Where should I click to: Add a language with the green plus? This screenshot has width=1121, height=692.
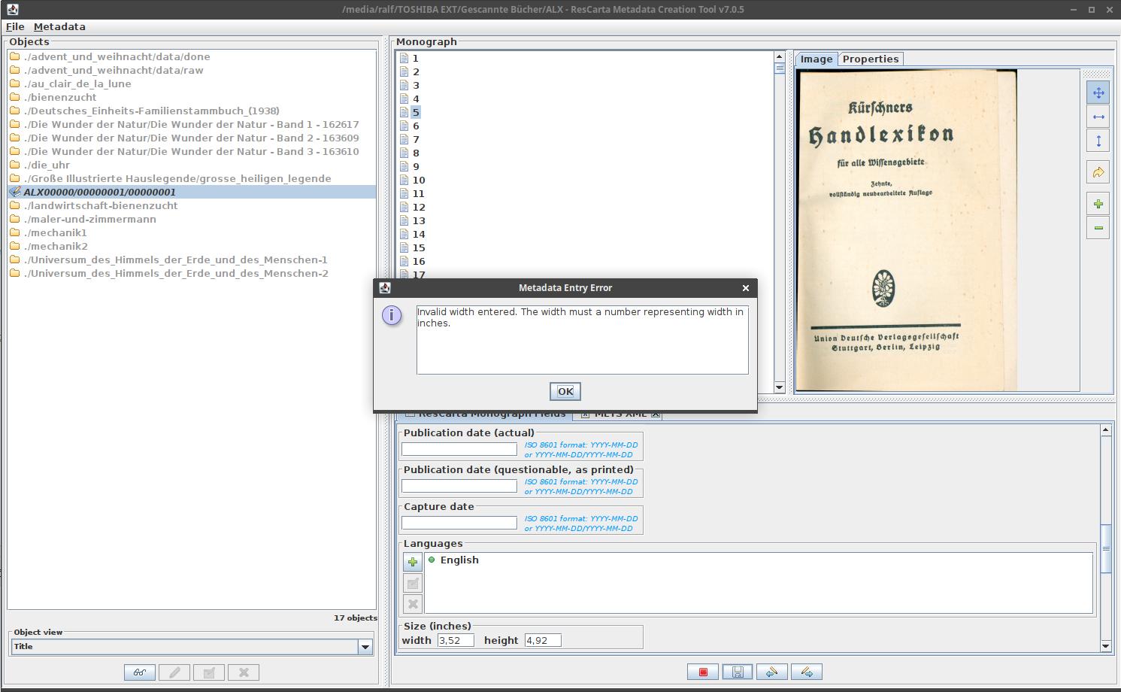pyautogui.click(x=413, y=562)
